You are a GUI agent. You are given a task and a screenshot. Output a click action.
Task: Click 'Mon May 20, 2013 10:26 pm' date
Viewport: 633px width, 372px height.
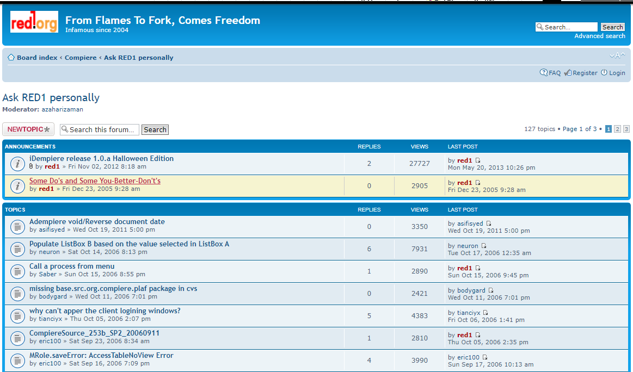click(x=491, y=168)
